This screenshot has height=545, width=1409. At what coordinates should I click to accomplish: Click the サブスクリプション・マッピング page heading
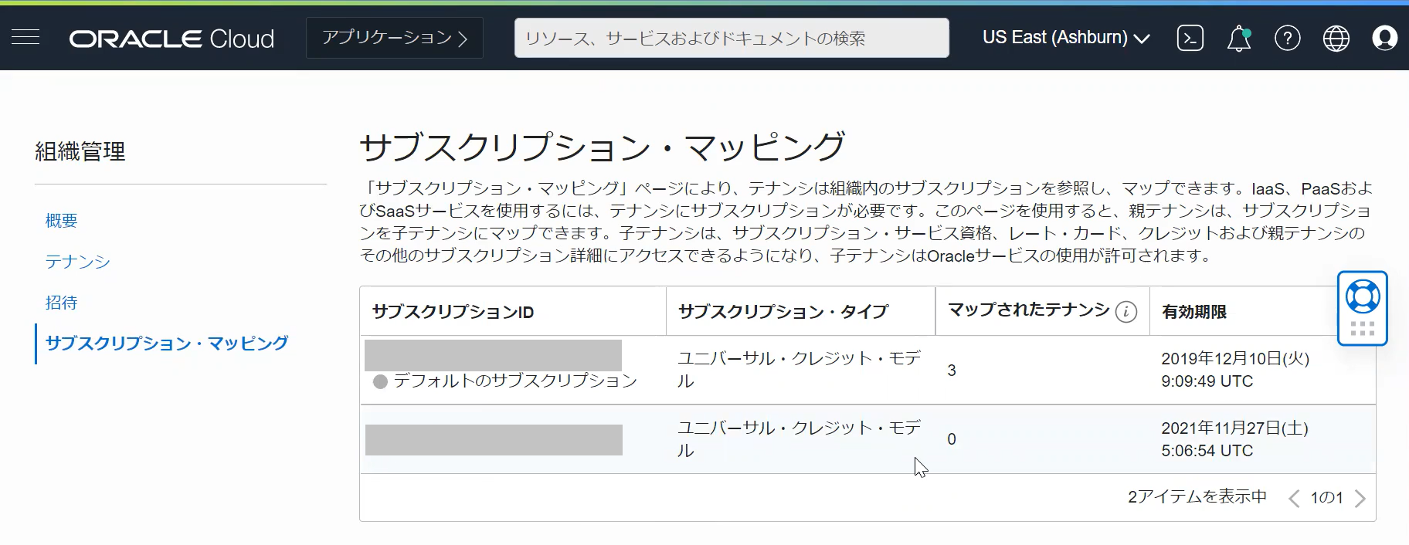click(x=603, y=147)
